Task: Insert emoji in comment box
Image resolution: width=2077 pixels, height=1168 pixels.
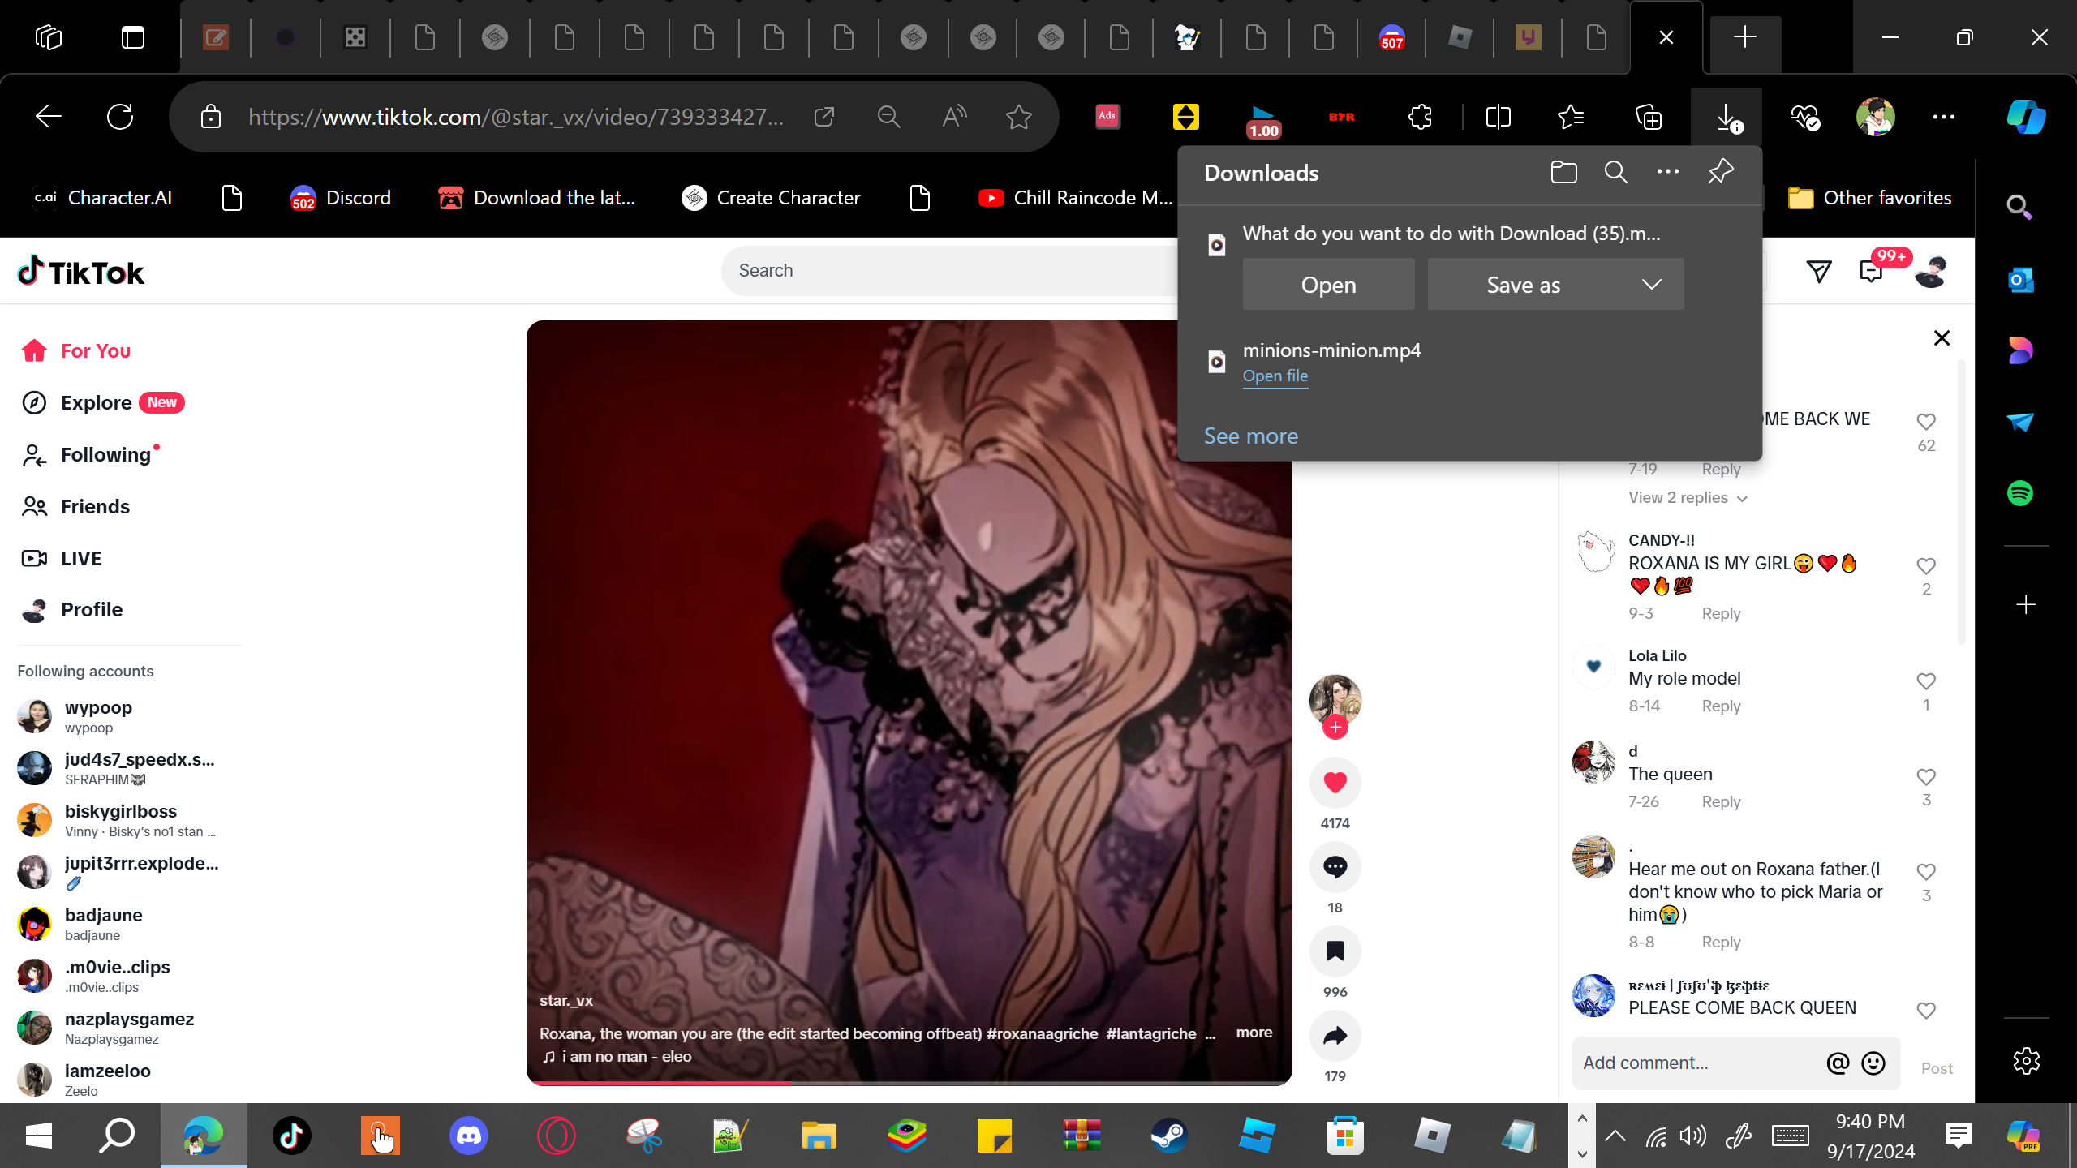Action: tap(1873, 1063)
